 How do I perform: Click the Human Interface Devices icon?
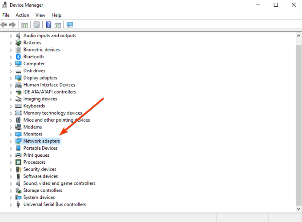point(18,85)
